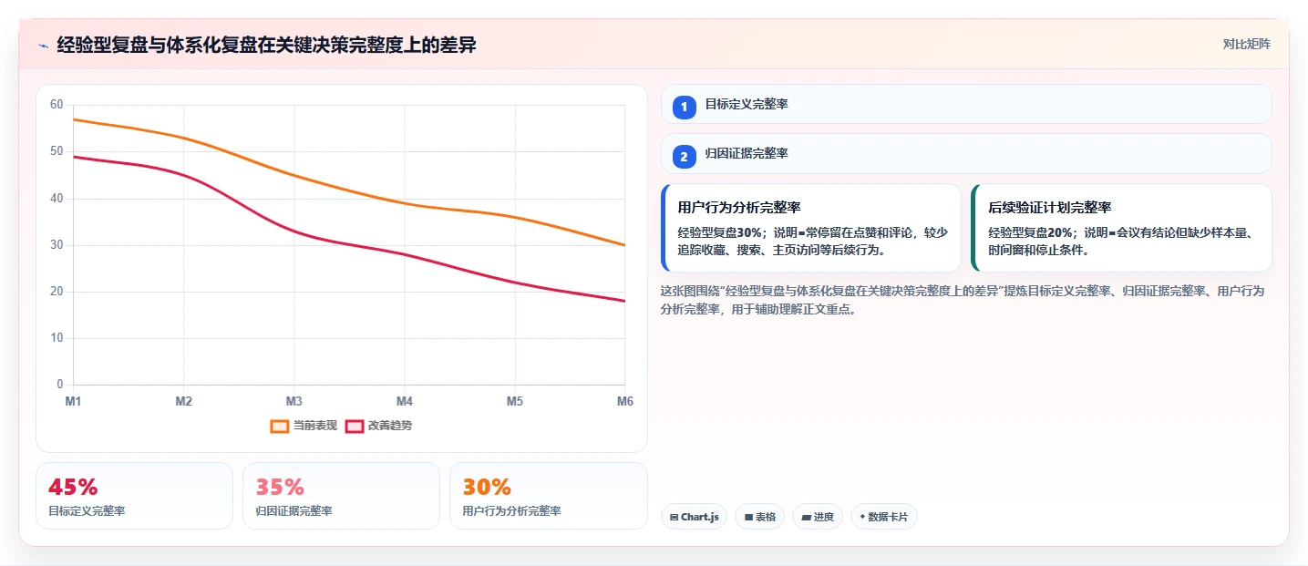
Task: Click the M3 axis label
Action: pyautogui.click(x=294, y=401)
